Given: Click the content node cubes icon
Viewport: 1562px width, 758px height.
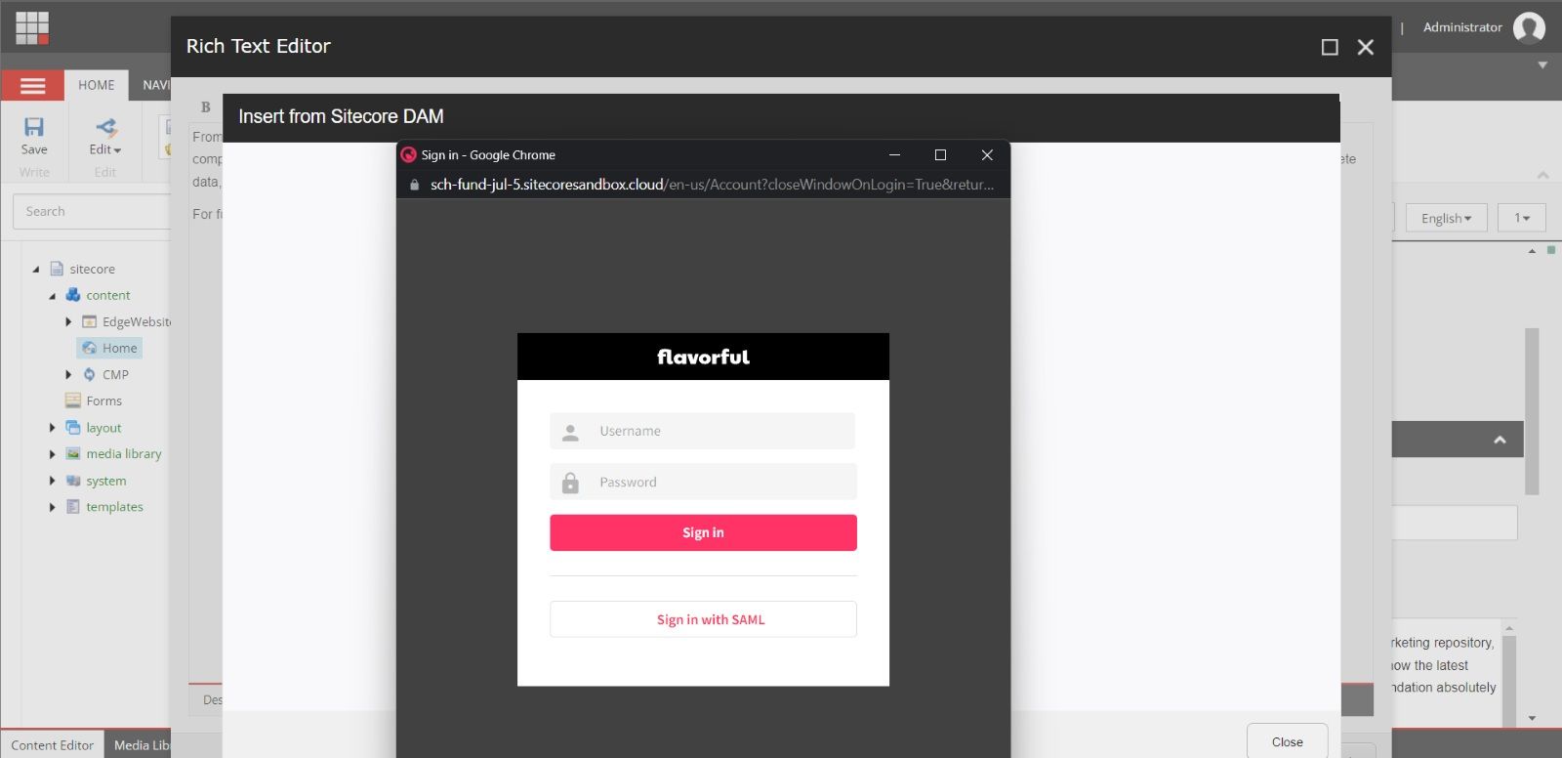Looking at the screenshot, I should (x=73, y=295).
